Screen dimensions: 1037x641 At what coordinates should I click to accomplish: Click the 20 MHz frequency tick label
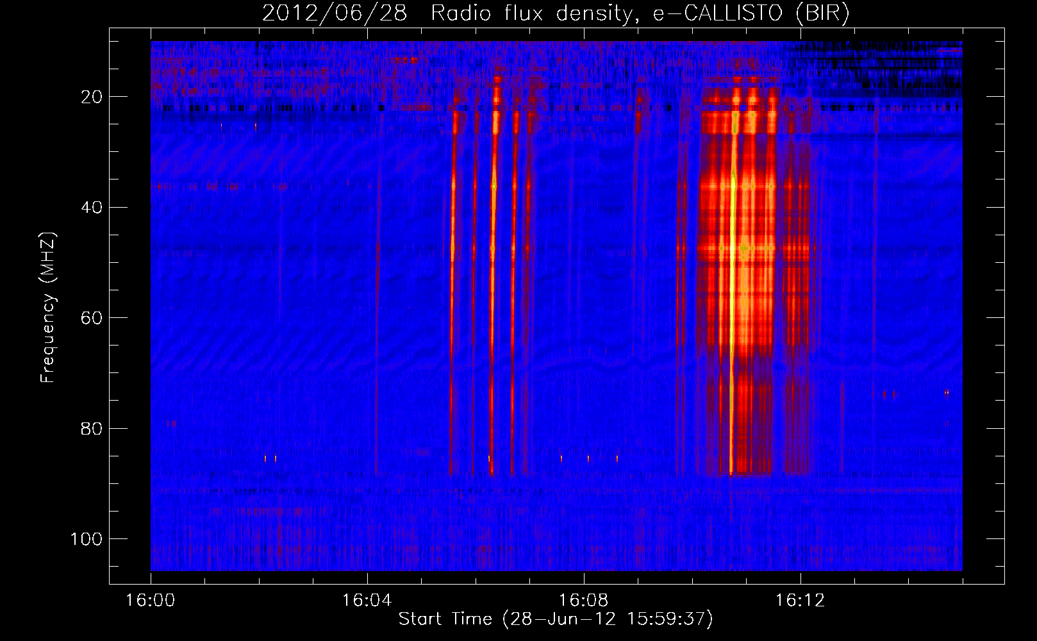tap(92, 97)
